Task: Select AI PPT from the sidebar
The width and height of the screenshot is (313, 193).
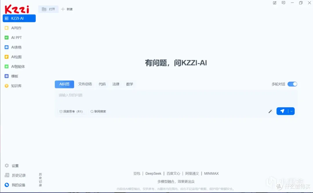Action: coord(16,37)
